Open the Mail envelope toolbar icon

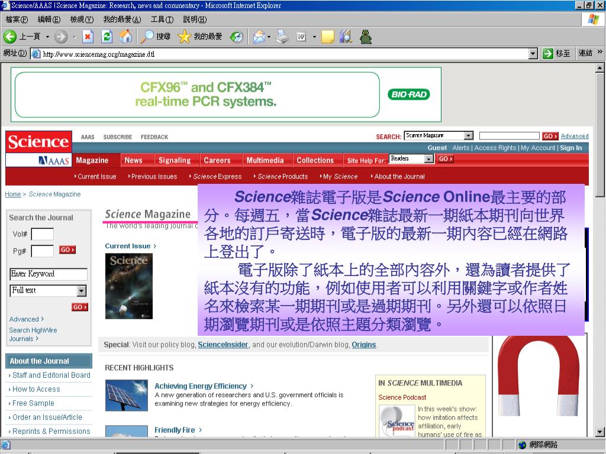point(259,37)
